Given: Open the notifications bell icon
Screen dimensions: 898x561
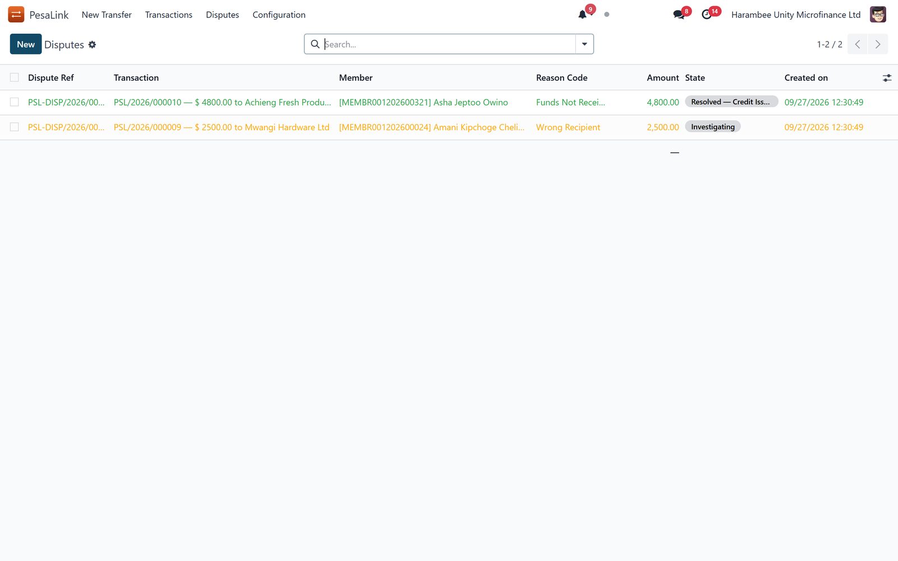Looking at the screenshot, I should (x=583, y=15).
